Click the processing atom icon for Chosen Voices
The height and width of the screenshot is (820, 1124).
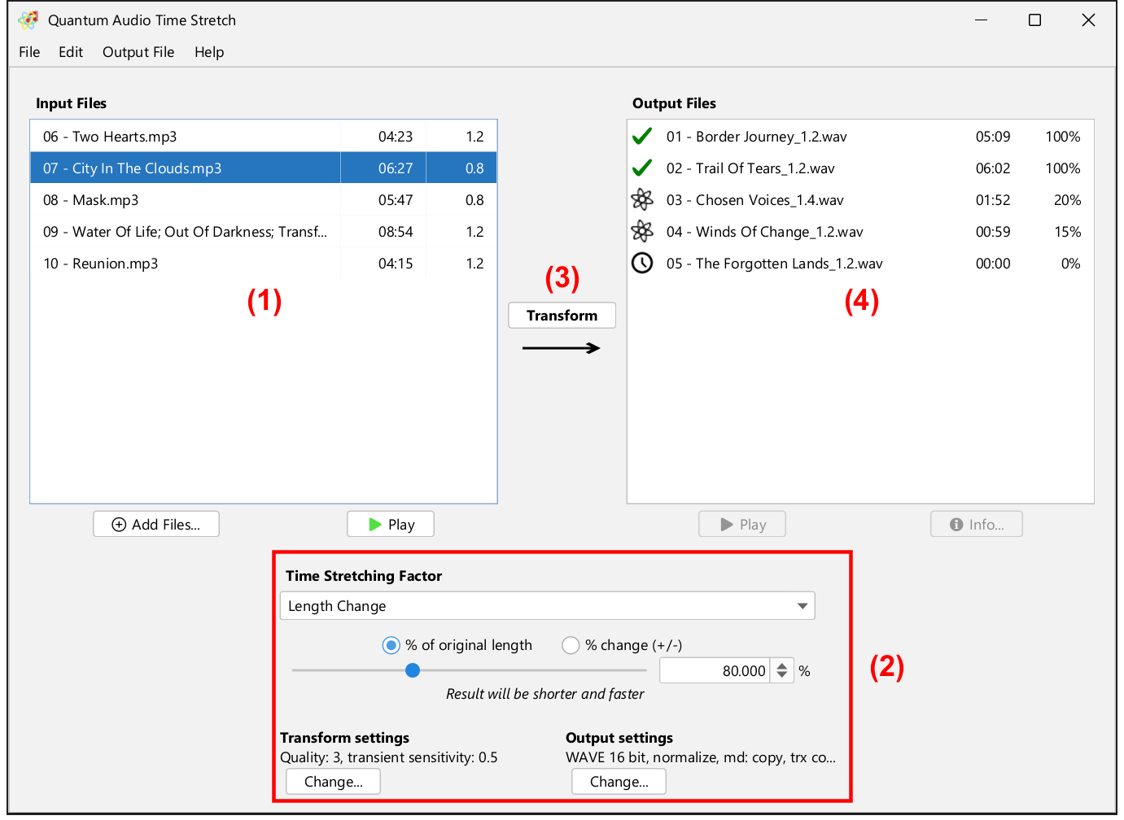(642, 200)
